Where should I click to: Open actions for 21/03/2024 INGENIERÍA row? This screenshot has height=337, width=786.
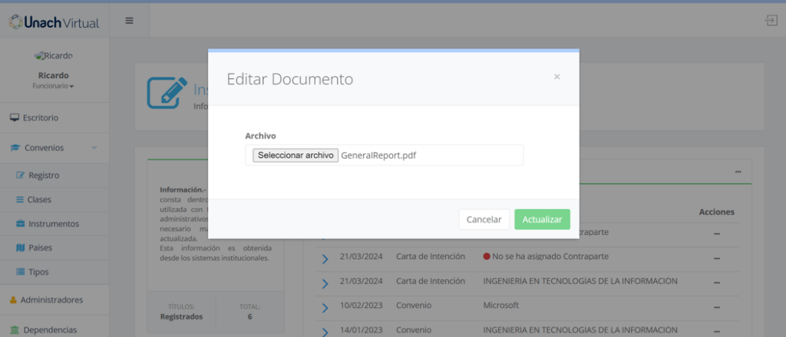716,283
